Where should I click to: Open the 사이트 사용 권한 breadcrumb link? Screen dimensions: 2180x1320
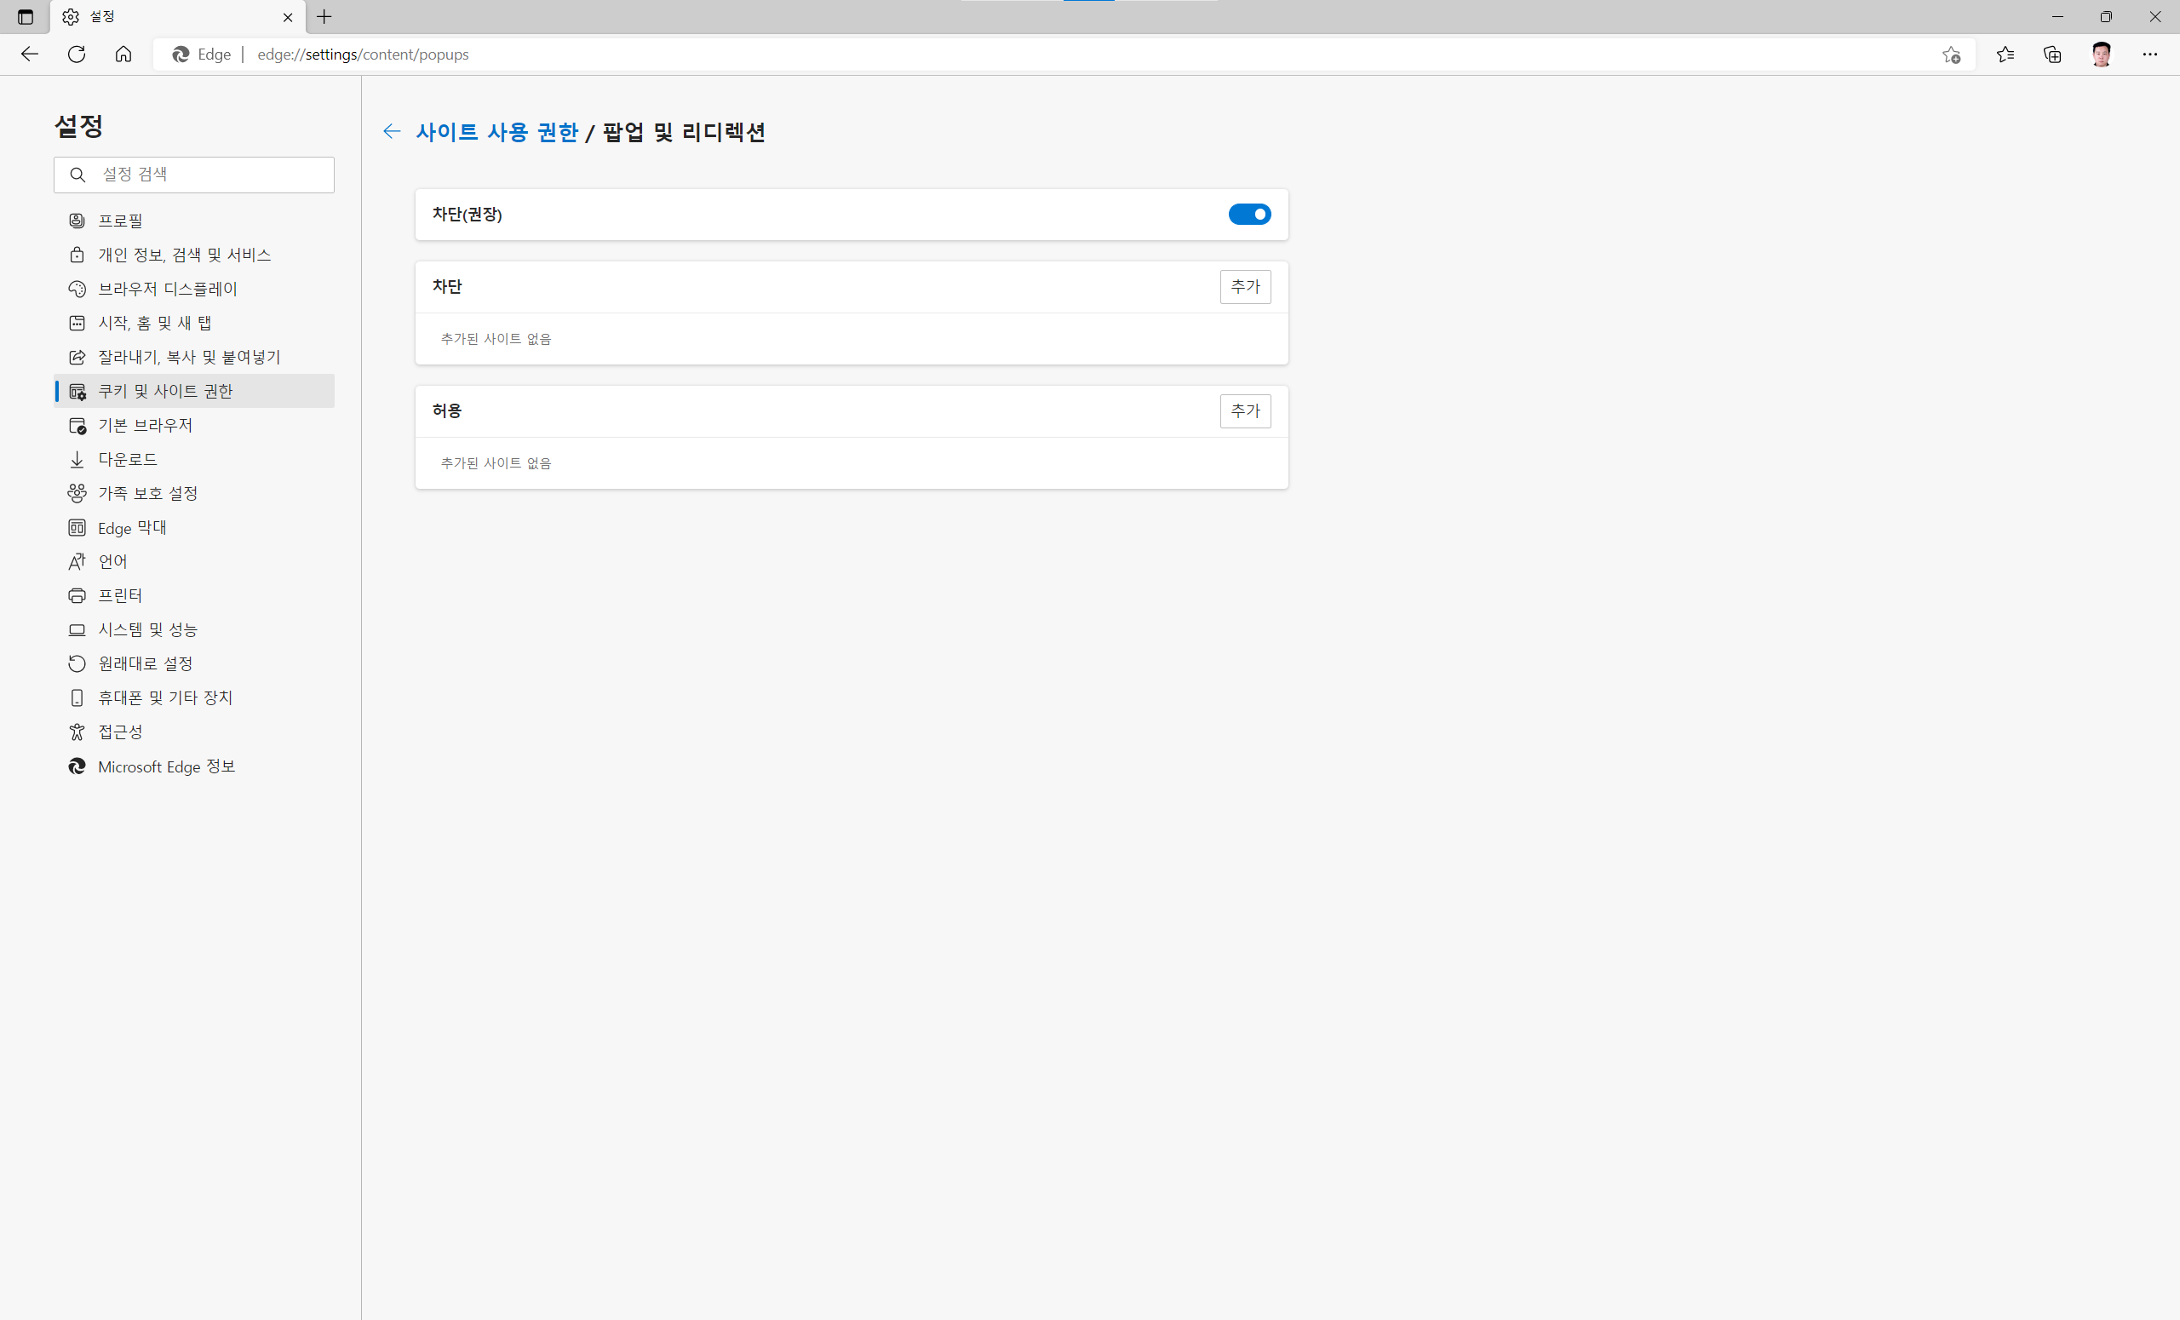click(x=496, y=132)
